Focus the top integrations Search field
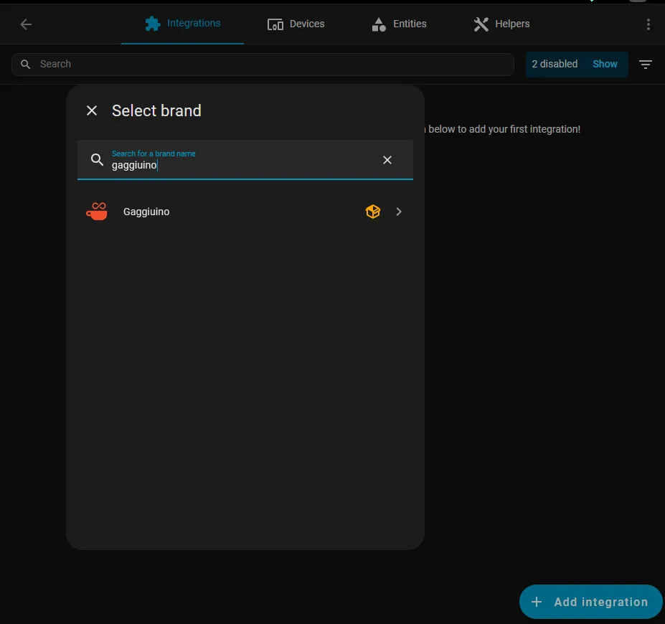This screenshot has height=624, width=665. tap(263, 64)
